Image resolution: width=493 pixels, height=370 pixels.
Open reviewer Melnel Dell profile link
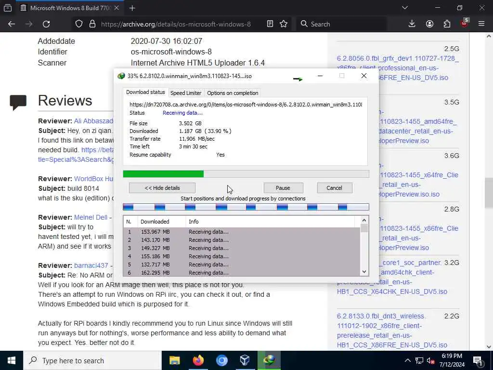(x=91, y=217)
